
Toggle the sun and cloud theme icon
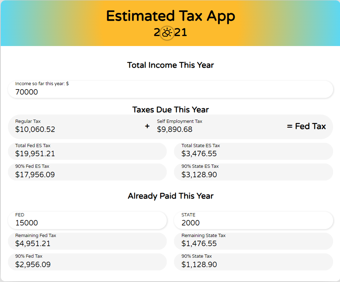pos(167,33)
